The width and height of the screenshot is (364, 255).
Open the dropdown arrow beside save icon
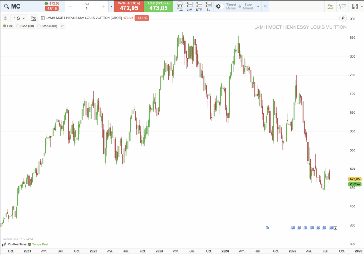[362, 6]
